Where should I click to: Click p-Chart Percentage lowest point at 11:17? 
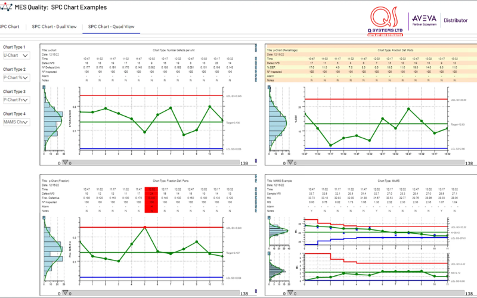tap(331, 145)
